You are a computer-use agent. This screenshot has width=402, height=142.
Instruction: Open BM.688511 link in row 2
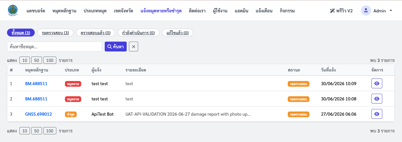36,99
